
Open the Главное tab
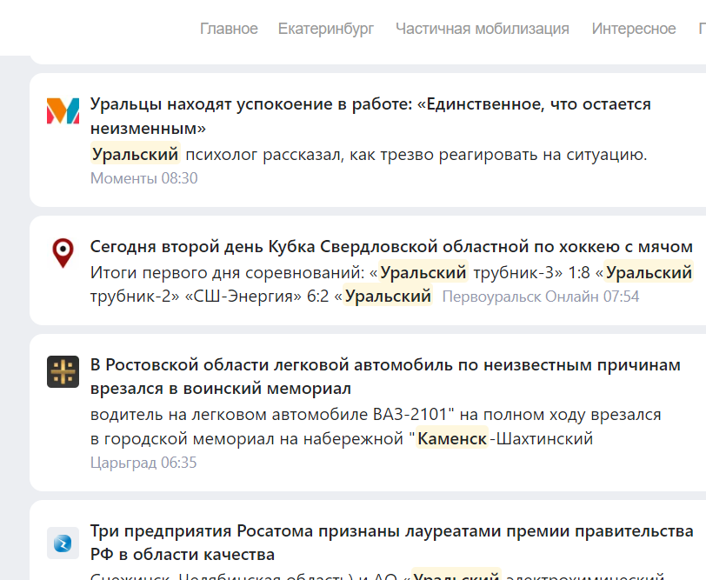229,29
